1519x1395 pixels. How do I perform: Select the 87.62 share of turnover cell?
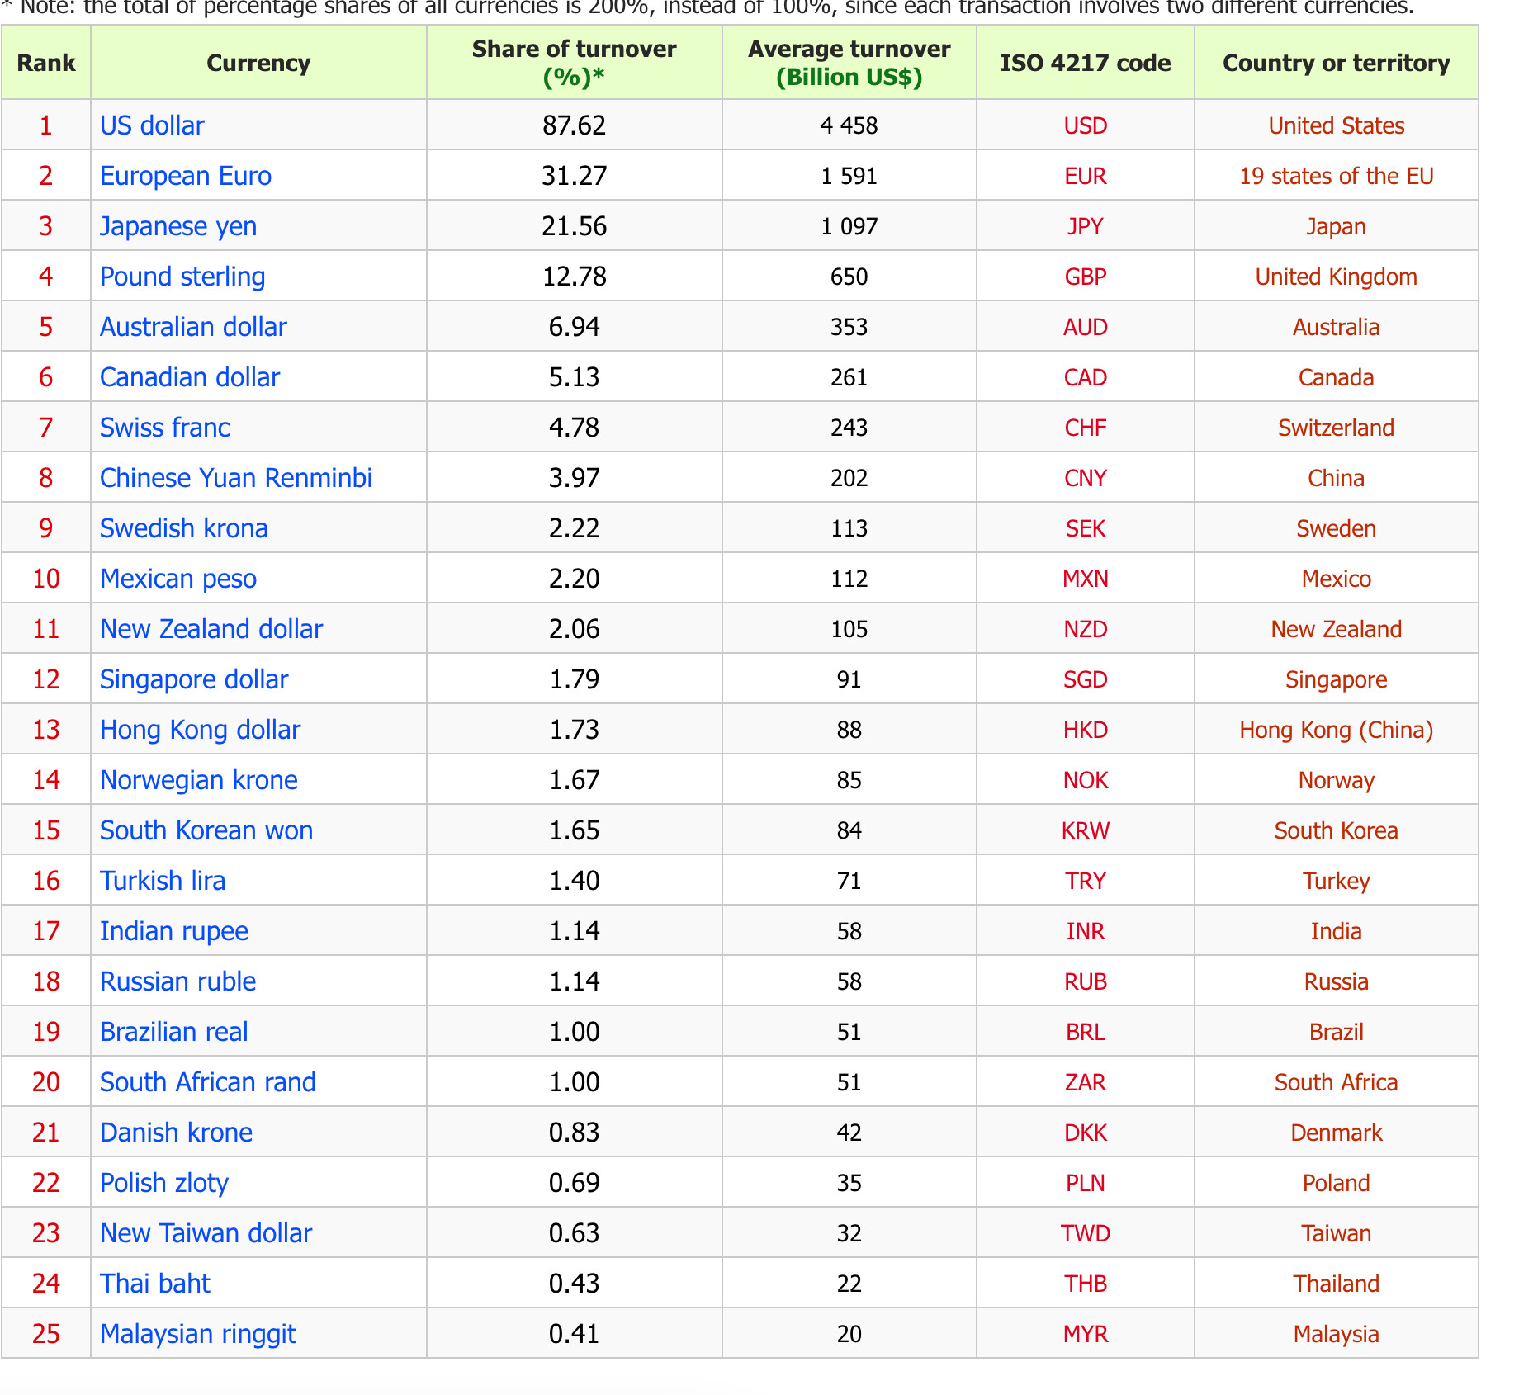point(574,125)
